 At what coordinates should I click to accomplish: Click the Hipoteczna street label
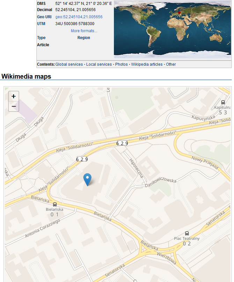pos(137,168)
